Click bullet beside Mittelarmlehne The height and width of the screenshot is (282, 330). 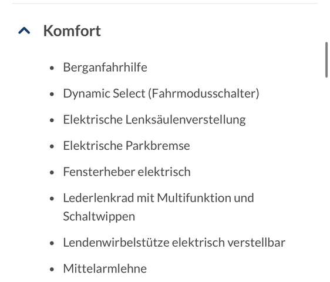coord(52,269)
